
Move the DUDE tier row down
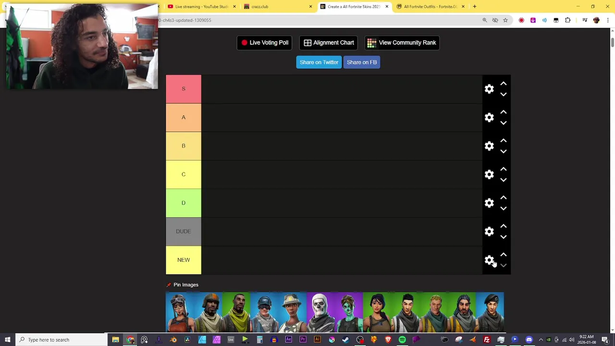tap(503, 237)
